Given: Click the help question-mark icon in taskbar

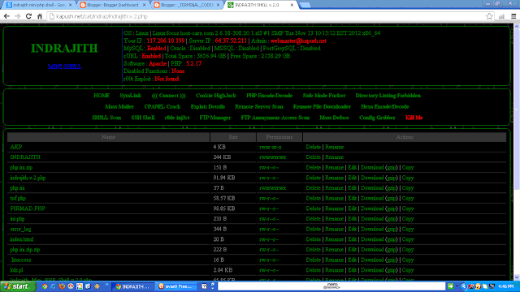Looking at the screenshot, I should [204, 286].
